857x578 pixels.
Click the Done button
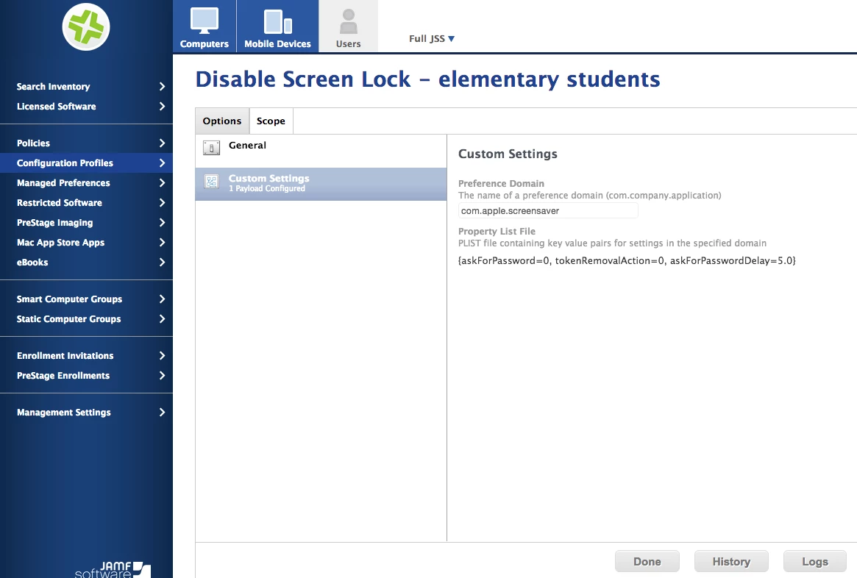tap(647, 562)
